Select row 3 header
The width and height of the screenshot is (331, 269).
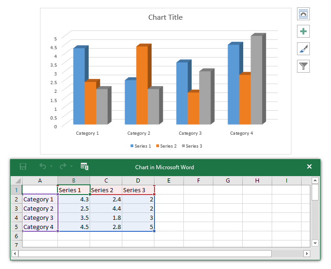(x=16, y=208)
